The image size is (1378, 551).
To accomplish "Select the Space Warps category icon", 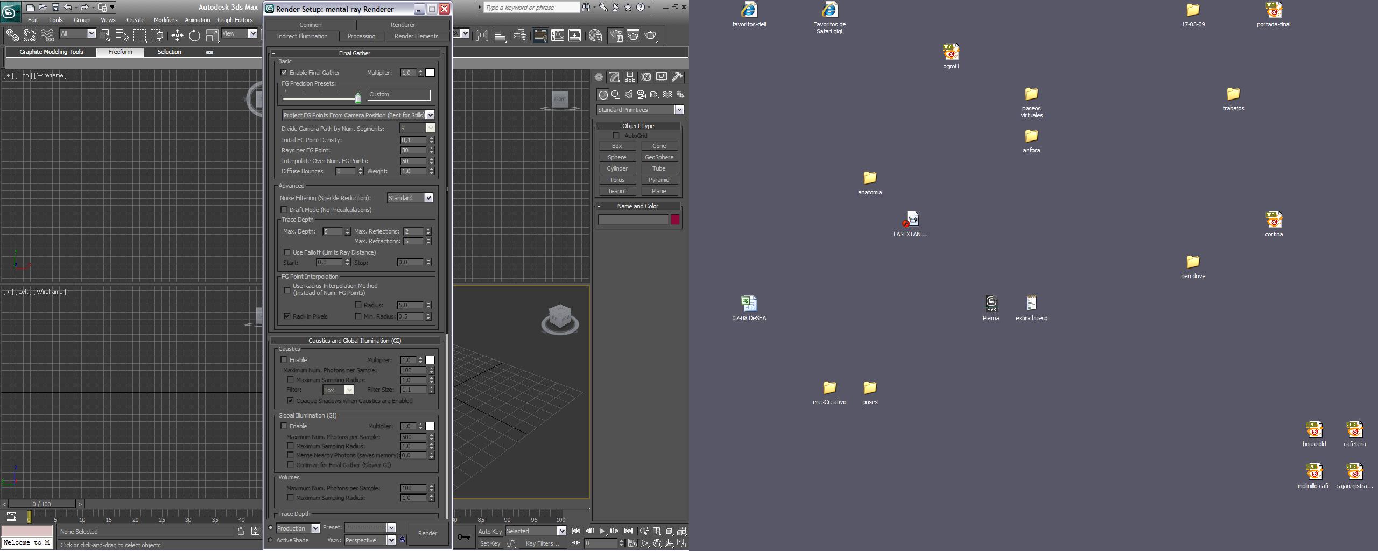I will (667, 95).
